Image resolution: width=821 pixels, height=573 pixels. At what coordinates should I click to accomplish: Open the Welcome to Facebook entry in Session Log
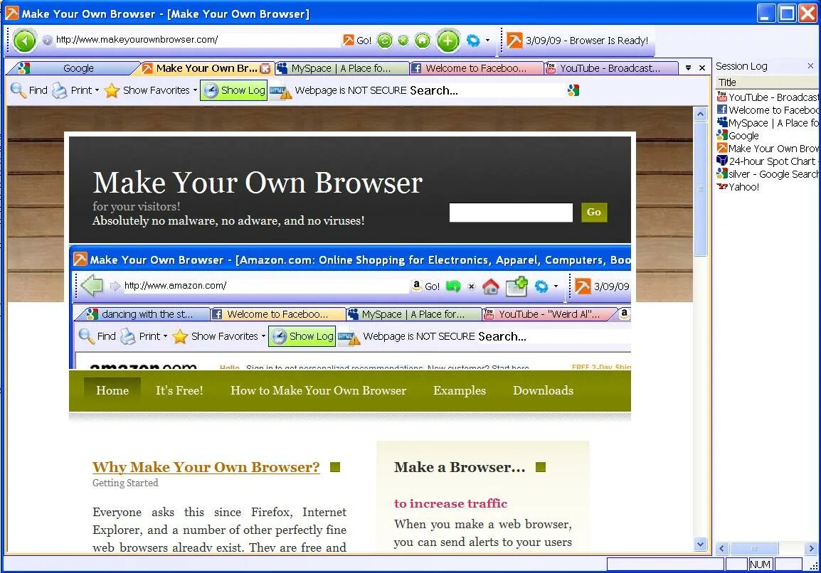point(767,110)
